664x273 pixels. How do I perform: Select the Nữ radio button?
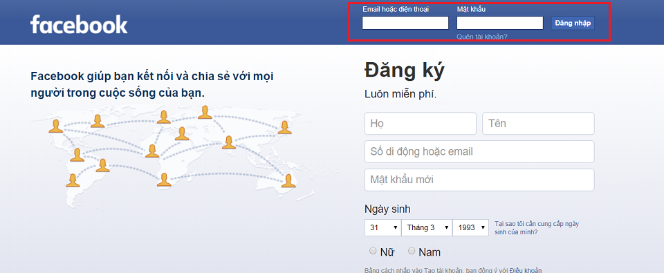(373, 251)
